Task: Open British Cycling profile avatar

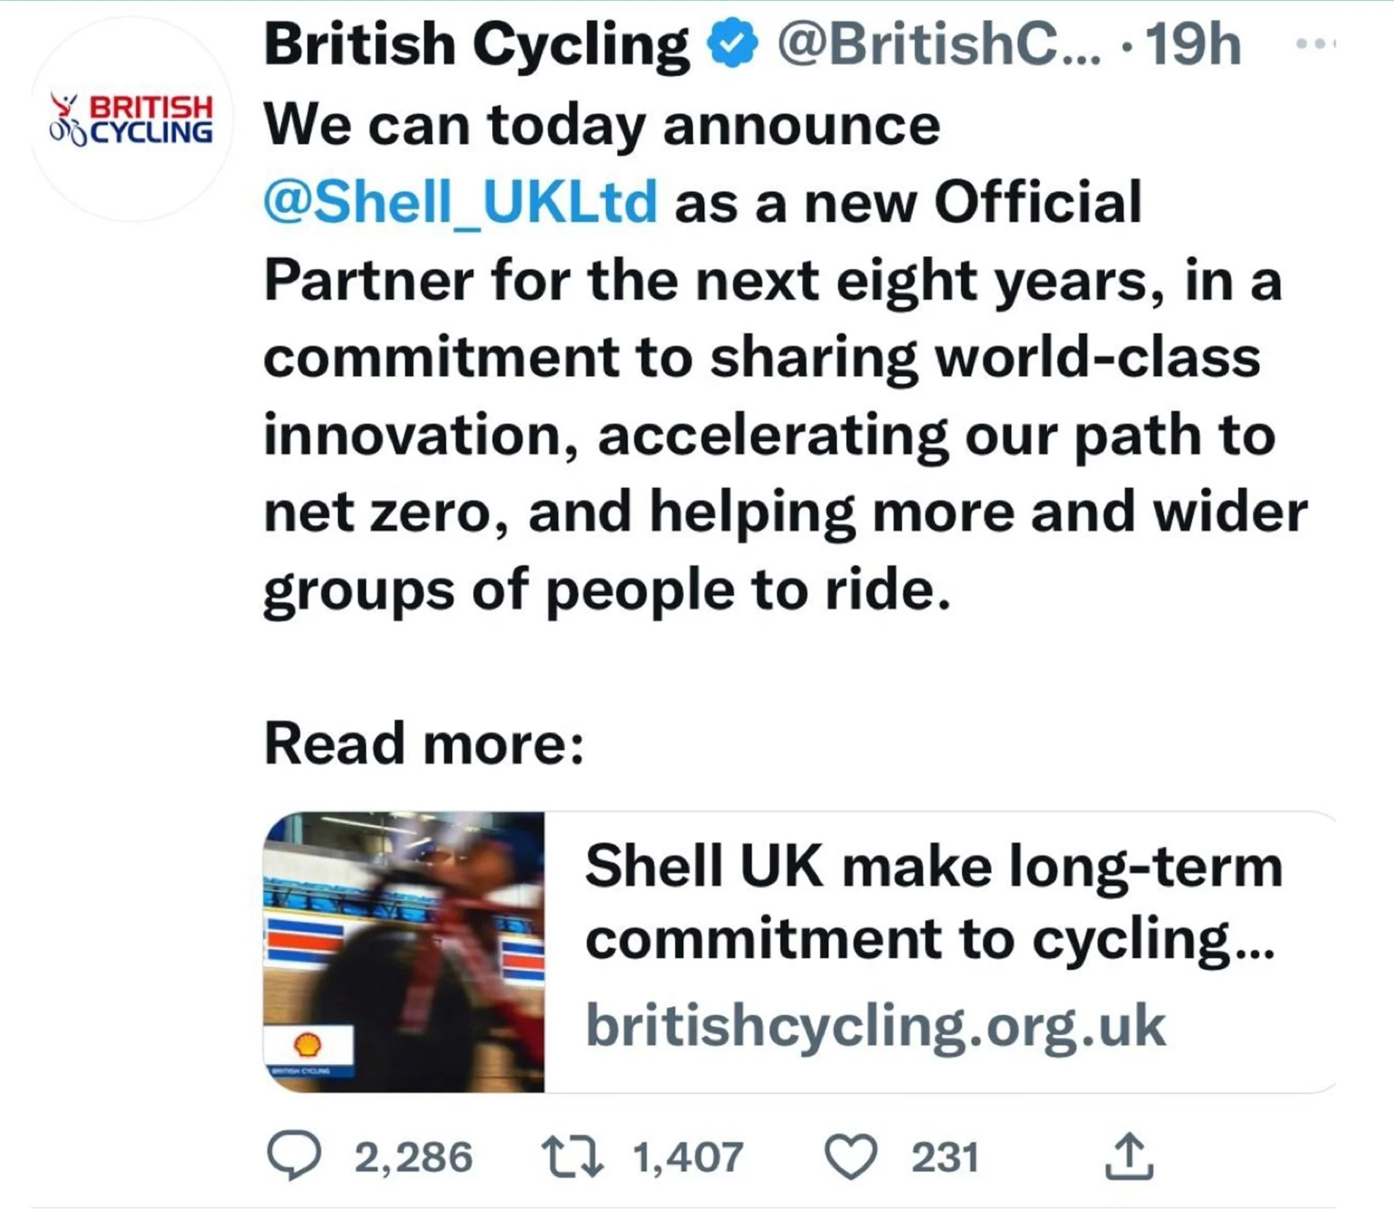Action: [132, 118]
